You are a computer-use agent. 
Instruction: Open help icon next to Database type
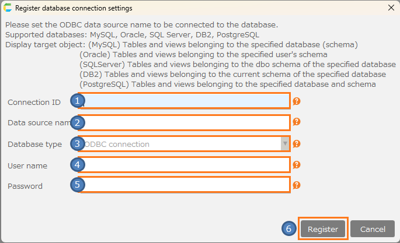(x=297, y=144)
